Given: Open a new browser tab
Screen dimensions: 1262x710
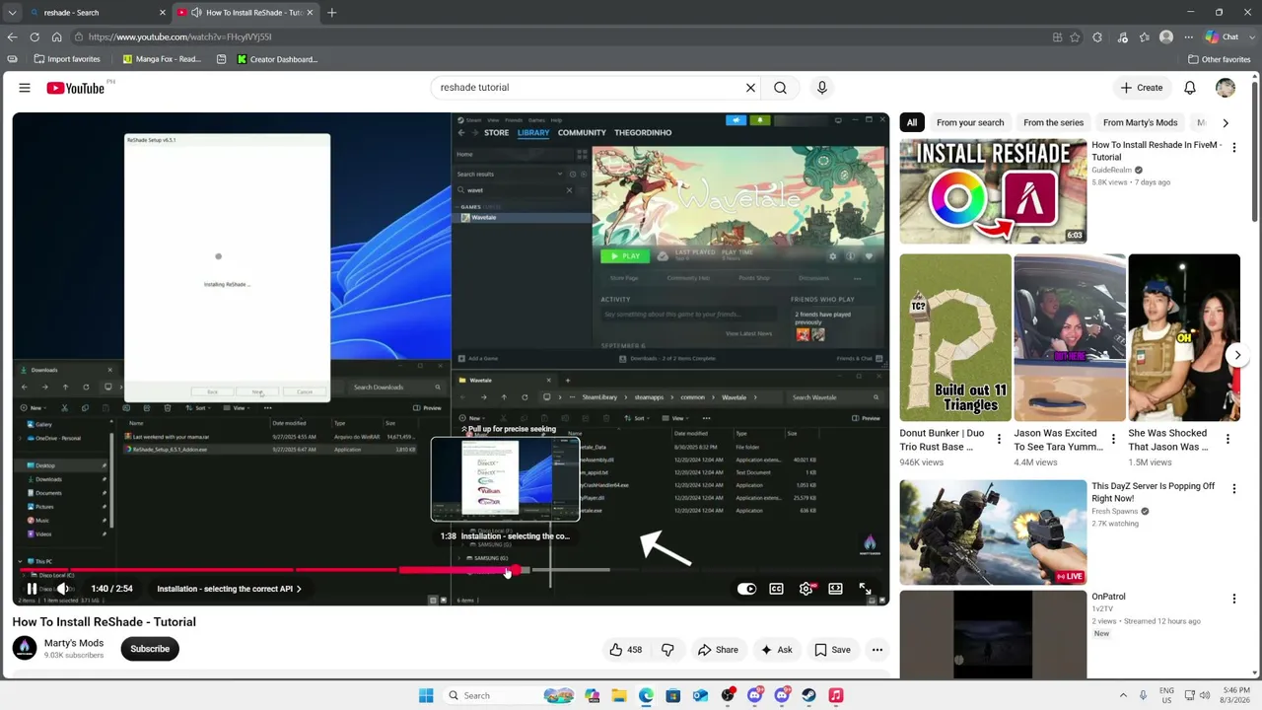Looking at the screenshot, I should pyautogui.click(x=331, y=13).
